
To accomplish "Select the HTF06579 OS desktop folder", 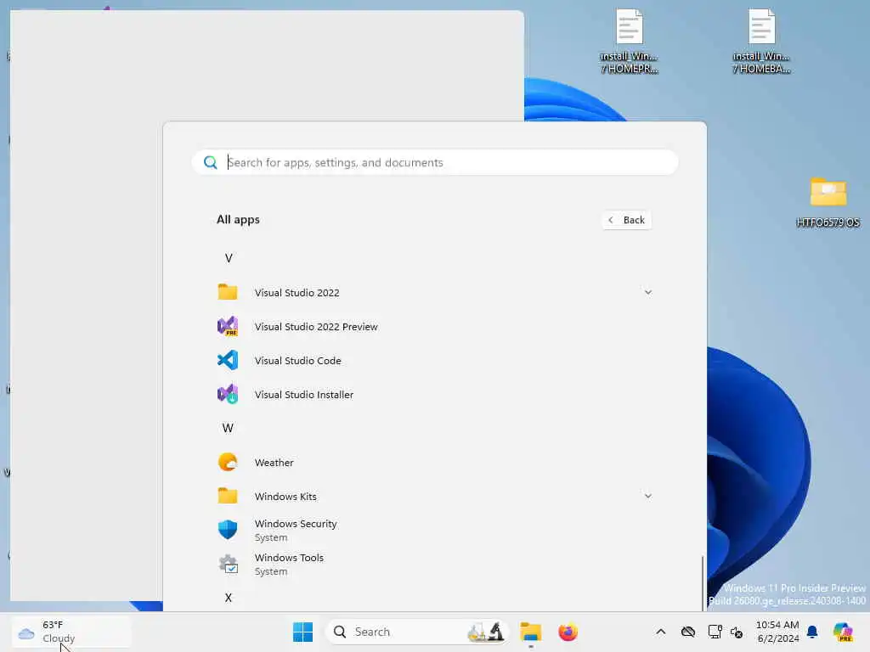I will (x=828, y=202).
